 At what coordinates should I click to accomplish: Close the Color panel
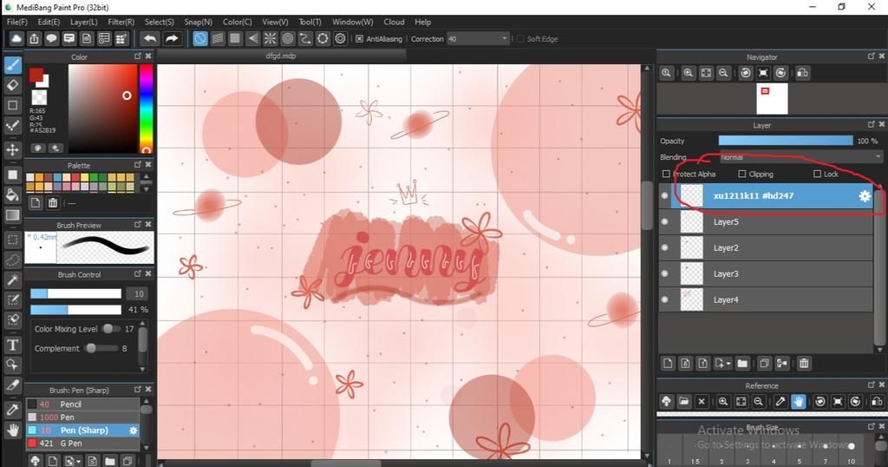[148, 56]
